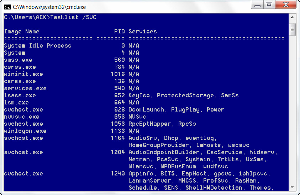
Task: Click the scrollbar down arrow
Action: pos(293,187)
